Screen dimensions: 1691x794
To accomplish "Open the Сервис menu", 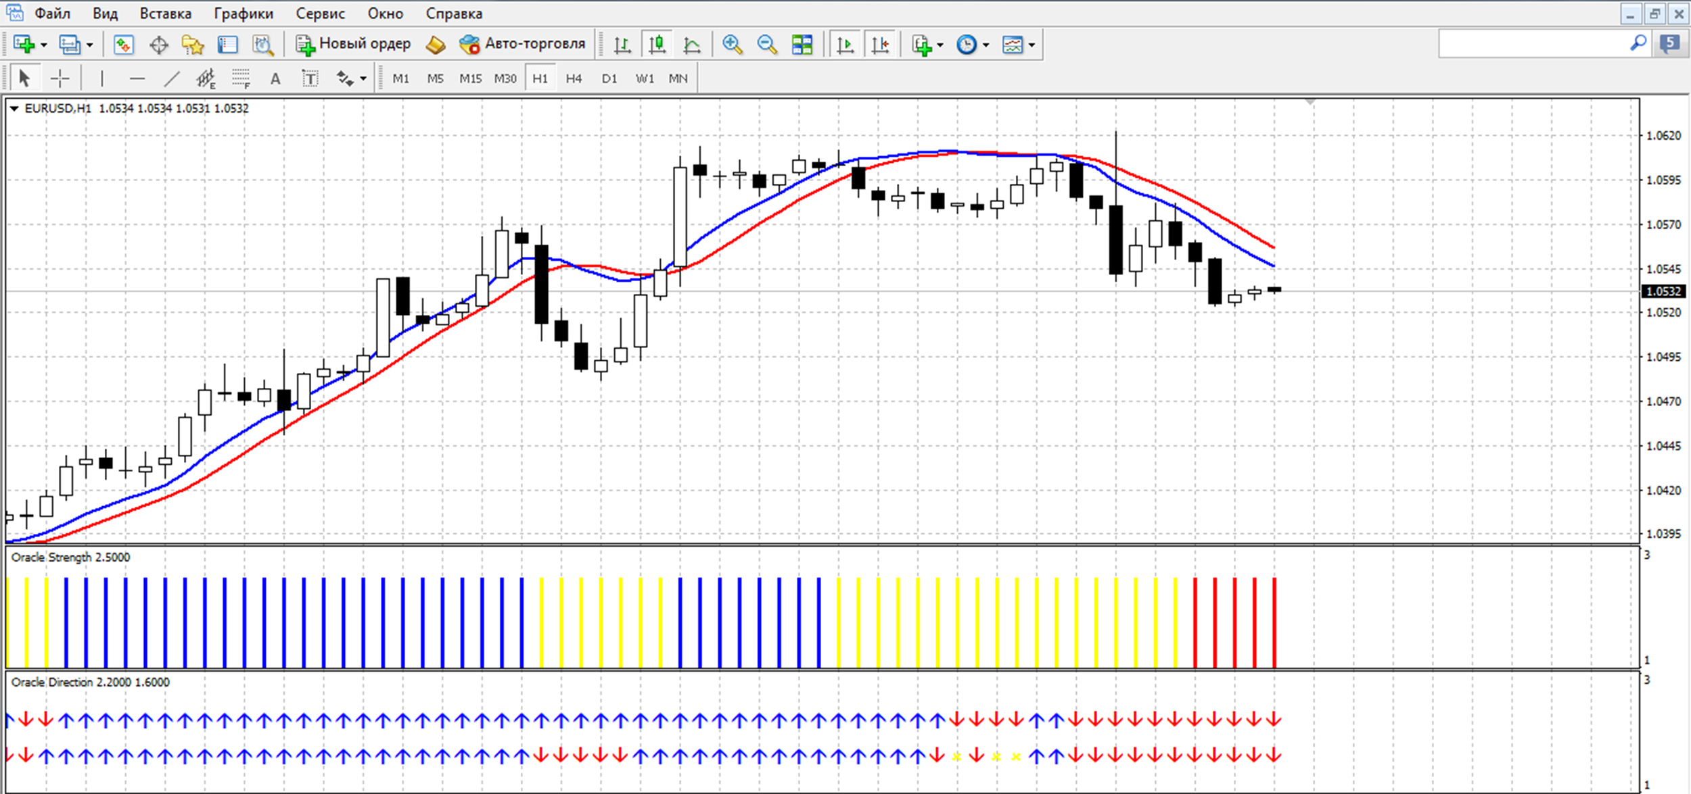I will point(321,14).
